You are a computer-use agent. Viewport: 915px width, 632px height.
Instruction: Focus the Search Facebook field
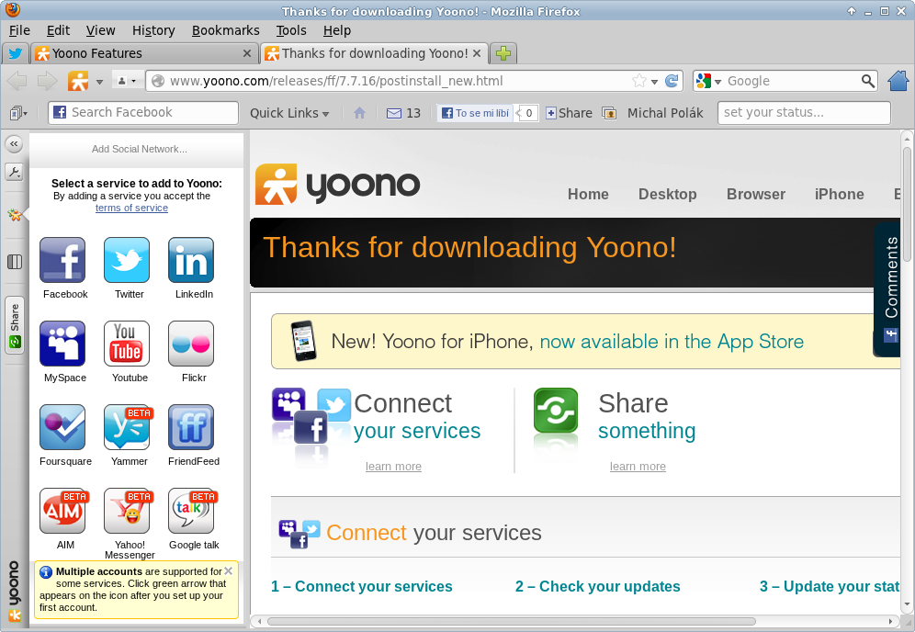pos(143,113)
